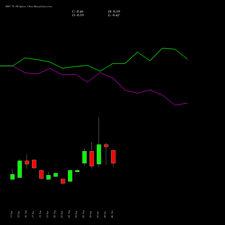This screenshot has width=225, height=225.
Task: Select the red candle for 29 Sep
Action: point(92,159)
